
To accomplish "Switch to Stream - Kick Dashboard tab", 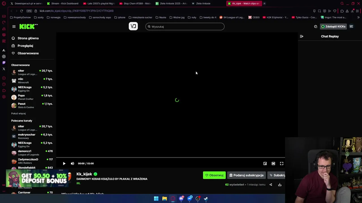I will click(63, 3).
